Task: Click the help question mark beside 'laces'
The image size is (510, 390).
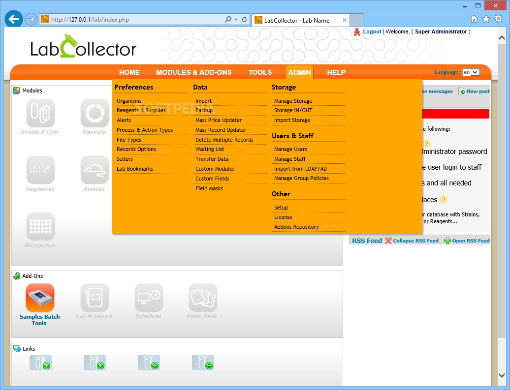Action: (x=444, y=200)
